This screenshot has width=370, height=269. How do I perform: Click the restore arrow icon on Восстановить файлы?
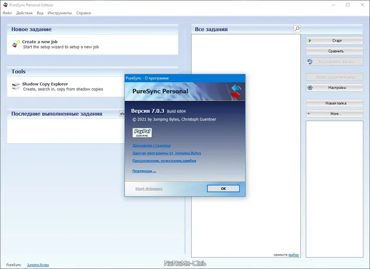[x=310, y=61]
